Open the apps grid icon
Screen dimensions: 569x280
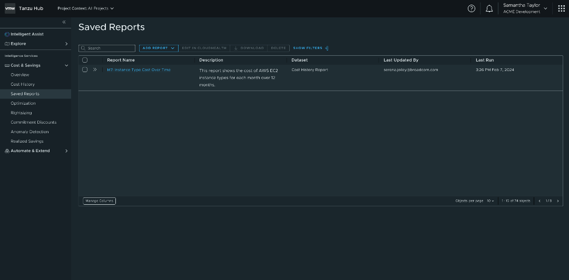pyautogui.click(x=562, y=8)
